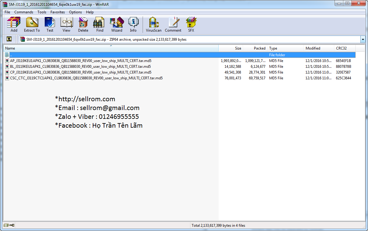Click CRC32 value 6854EF1B

tap(343, 61)
